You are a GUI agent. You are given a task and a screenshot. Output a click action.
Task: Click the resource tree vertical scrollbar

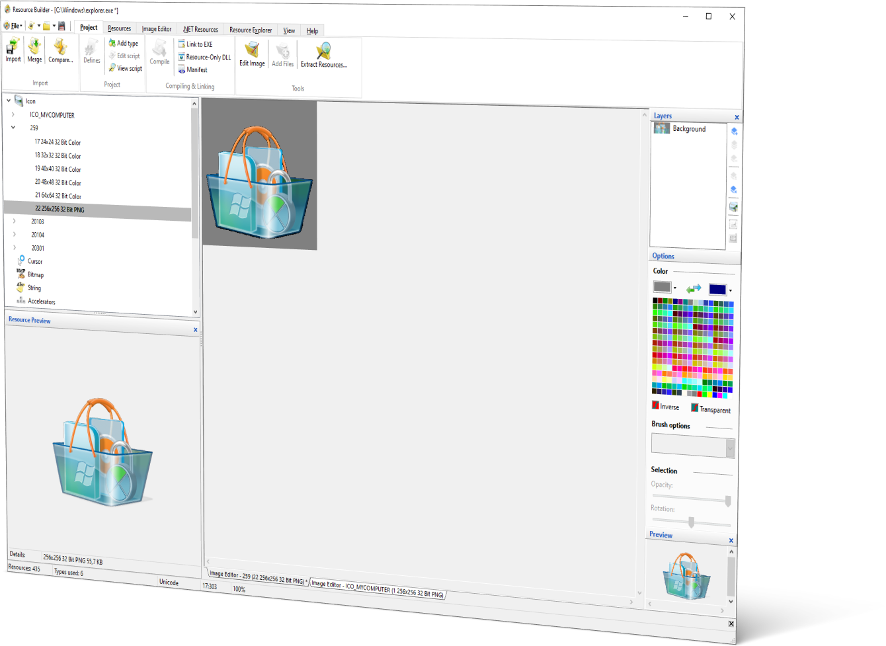[x=195, y=207]
